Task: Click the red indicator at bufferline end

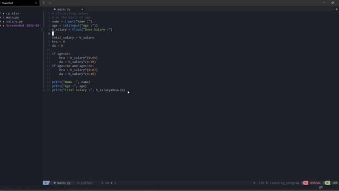Action: click(x=336, y=10)
